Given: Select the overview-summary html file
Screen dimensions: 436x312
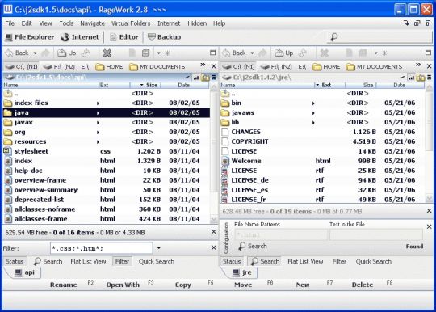Looking at the screenshot, I should point(107,190).
